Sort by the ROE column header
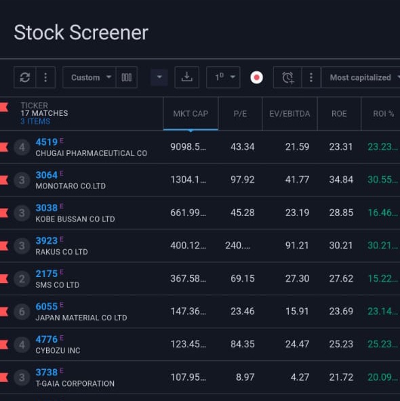This screenshot has height=401, width=400. [x=339, y=114]
